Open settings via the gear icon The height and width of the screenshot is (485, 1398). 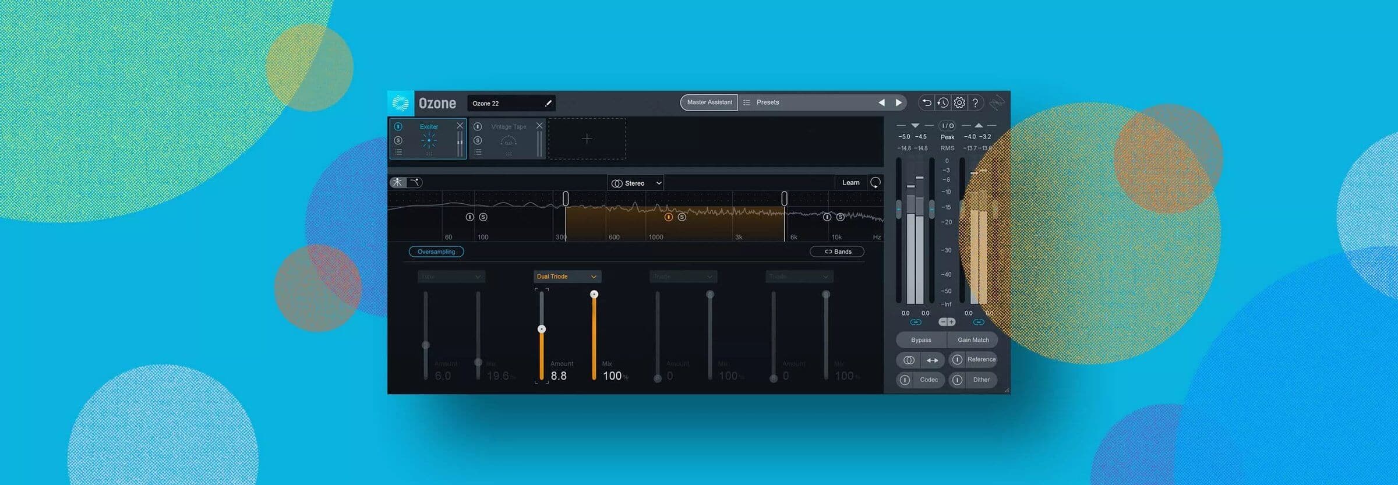pyautogui.click(x=959, y=102)
